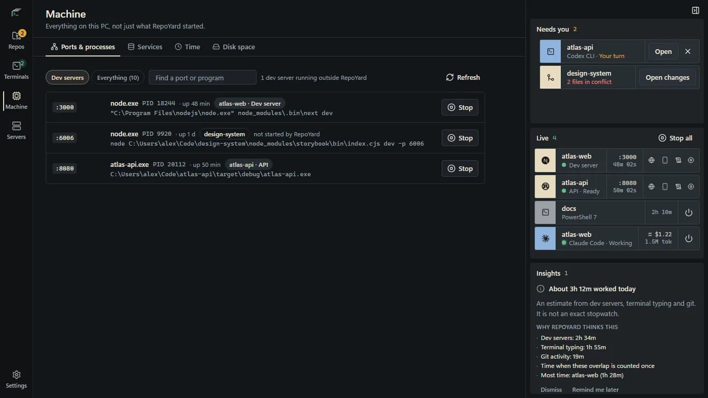Open the Terminals section in the sidebar

click(x=16, y=70)
